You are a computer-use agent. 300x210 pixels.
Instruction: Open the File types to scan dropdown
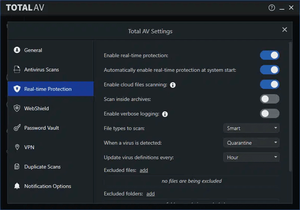coord(251,128)
